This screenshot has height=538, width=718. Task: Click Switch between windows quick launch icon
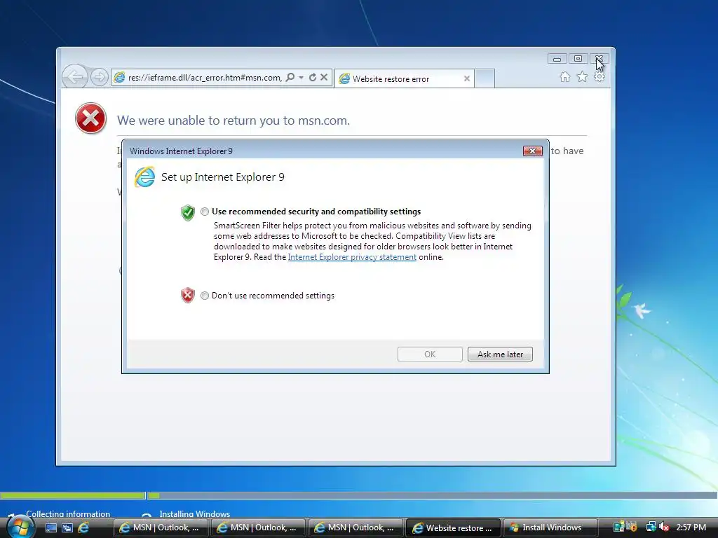tap(67, 528)
